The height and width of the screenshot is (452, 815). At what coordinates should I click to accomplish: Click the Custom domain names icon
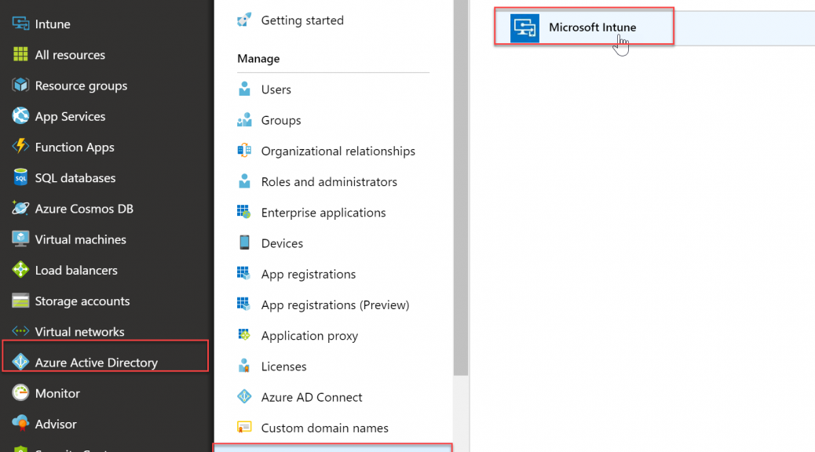[x=244, y=428]
